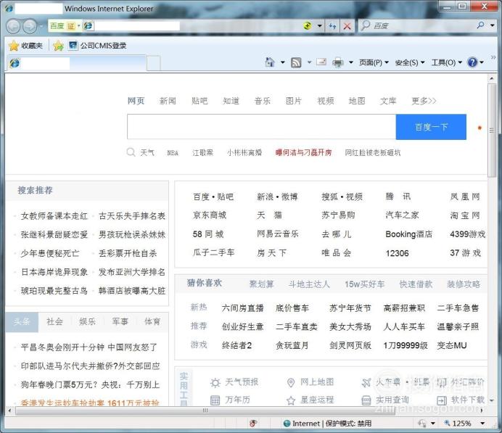Click the 万年历 calendar icon
502x433 pixels.
pos(215,400)
